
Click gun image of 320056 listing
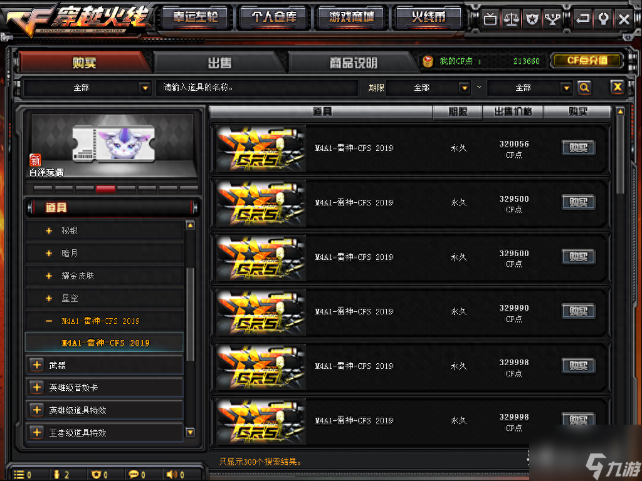261,148
